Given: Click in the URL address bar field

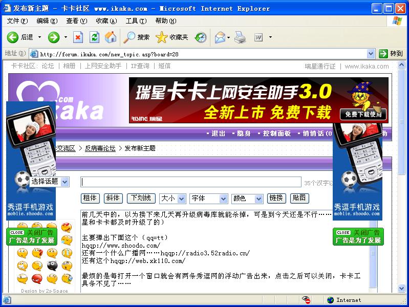Looking at the screenshot, I should click(203, 54).
